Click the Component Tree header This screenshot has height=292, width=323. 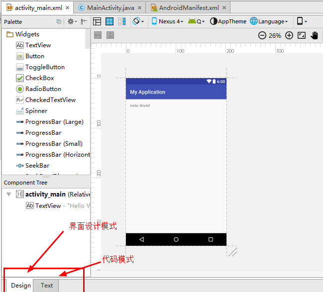pyautogui.click(x=46, y=183)
